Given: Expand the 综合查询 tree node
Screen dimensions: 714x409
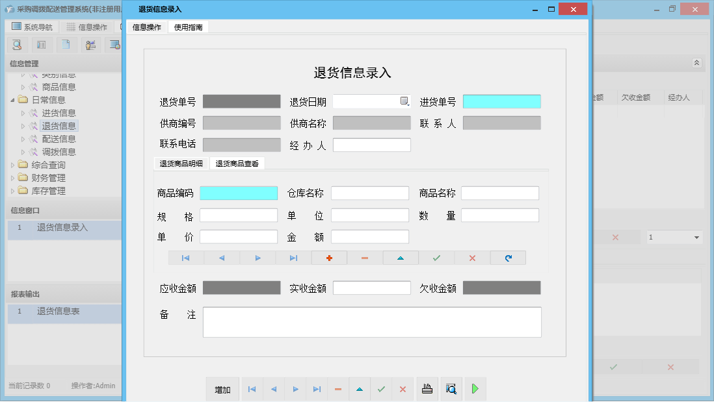Looking at the screenshot, I should coord(14,164).
